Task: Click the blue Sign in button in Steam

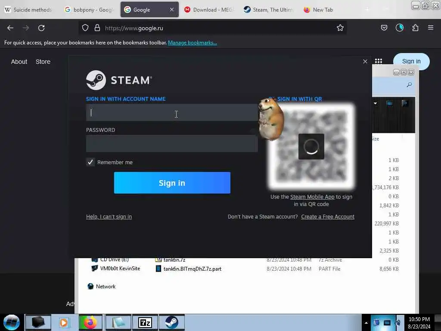Action: pos(172,183)
